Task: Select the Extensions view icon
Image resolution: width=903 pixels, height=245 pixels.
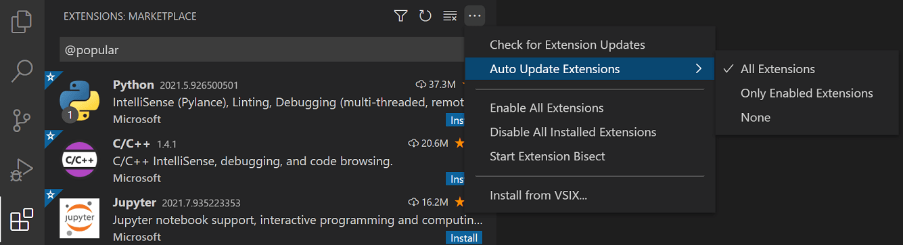Action: (x=22, y=221)
